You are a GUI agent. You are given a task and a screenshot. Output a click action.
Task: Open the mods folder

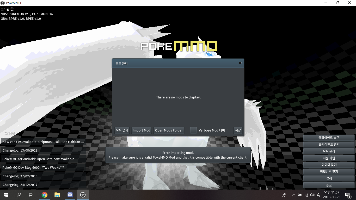[x=169, y=130]
